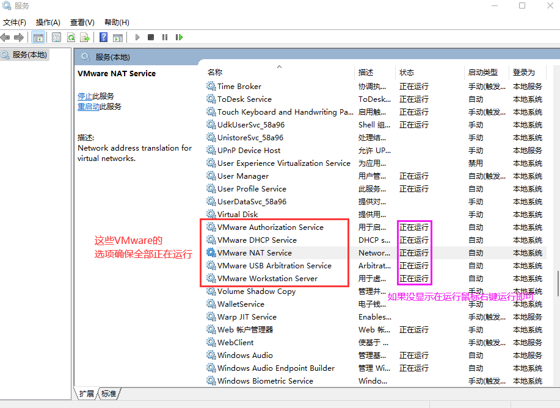Sort by the 描述 column header
Image resolution: width=560 pixels, height=408 pixels.
[366, 72]
